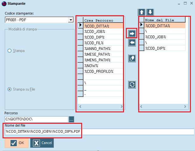Open the Codice stampante dropdown
The image size is (195, 151).
[x=71, y=20]
